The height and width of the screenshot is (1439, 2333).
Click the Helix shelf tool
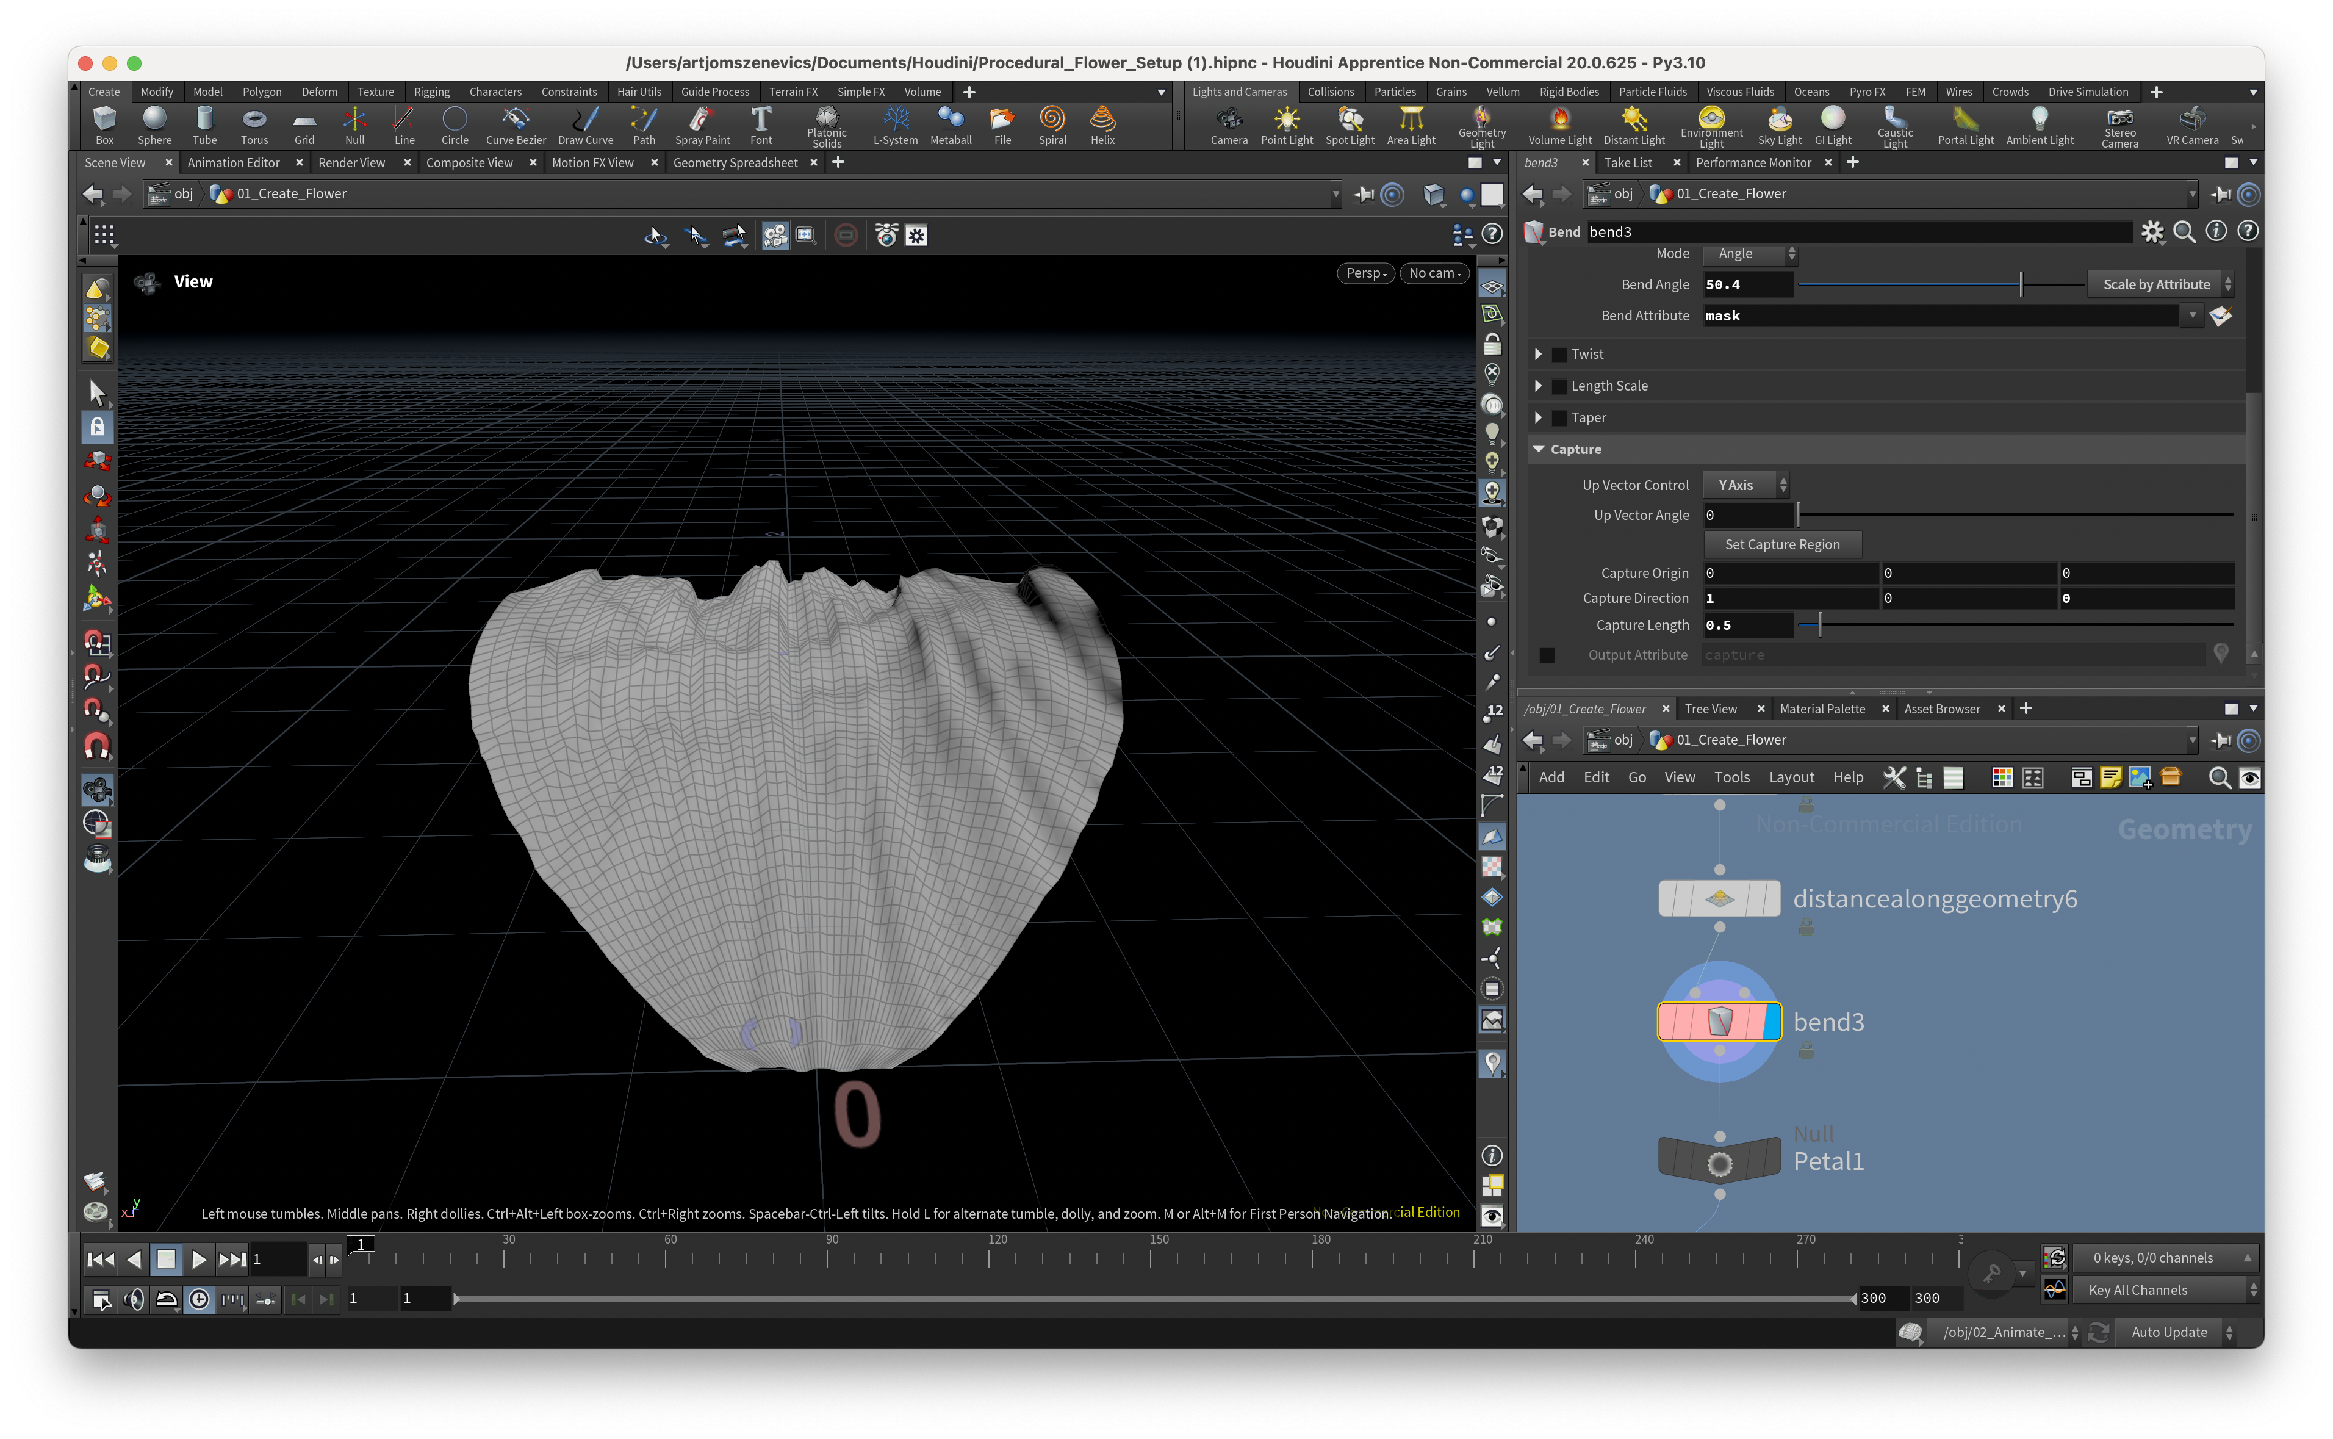(1102, 124)
